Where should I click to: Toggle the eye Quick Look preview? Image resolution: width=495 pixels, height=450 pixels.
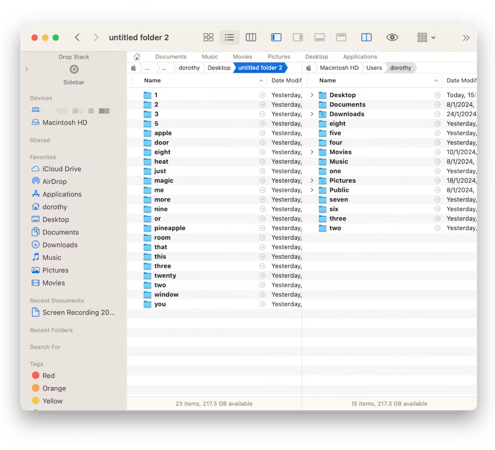tap(392, 37)
